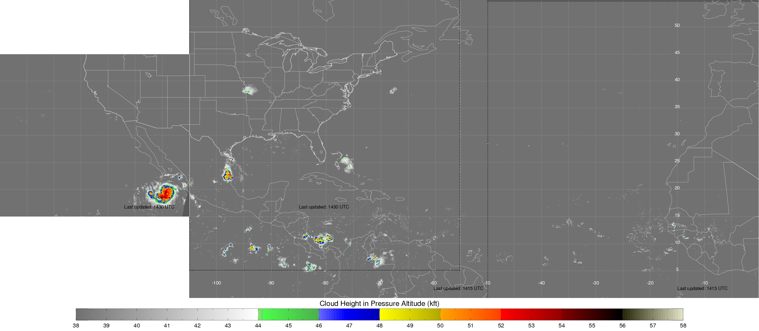The image size is (759, 331).
Task: Click the storm cluster on the western Gulf coast
Action: 228,175
